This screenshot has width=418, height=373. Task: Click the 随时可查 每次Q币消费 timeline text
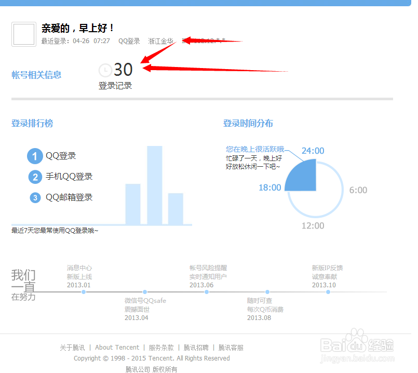(265, 305)
